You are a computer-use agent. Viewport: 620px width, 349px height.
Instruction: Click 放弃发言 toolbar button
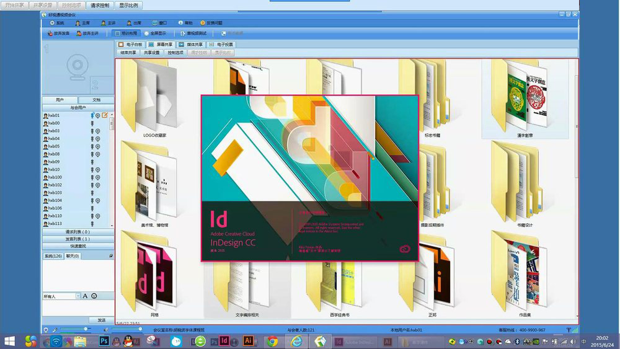click(58, 33)
